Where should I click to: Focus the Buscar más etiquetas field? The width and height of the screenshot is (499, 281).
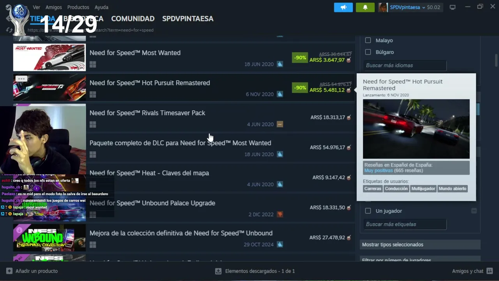405,224
